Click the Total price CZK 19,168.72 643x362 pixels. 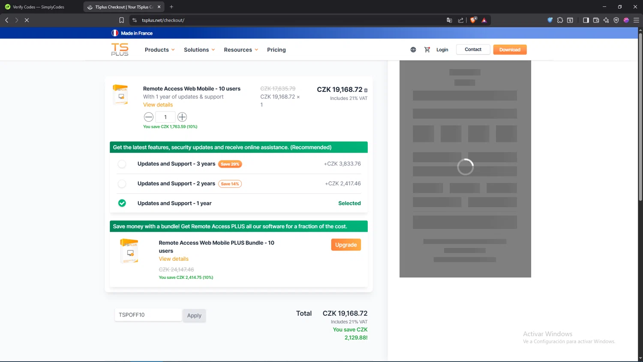click(345, 314)
